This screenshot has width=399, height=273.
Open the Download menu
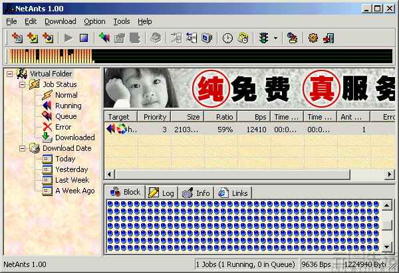tap(61, 21)
